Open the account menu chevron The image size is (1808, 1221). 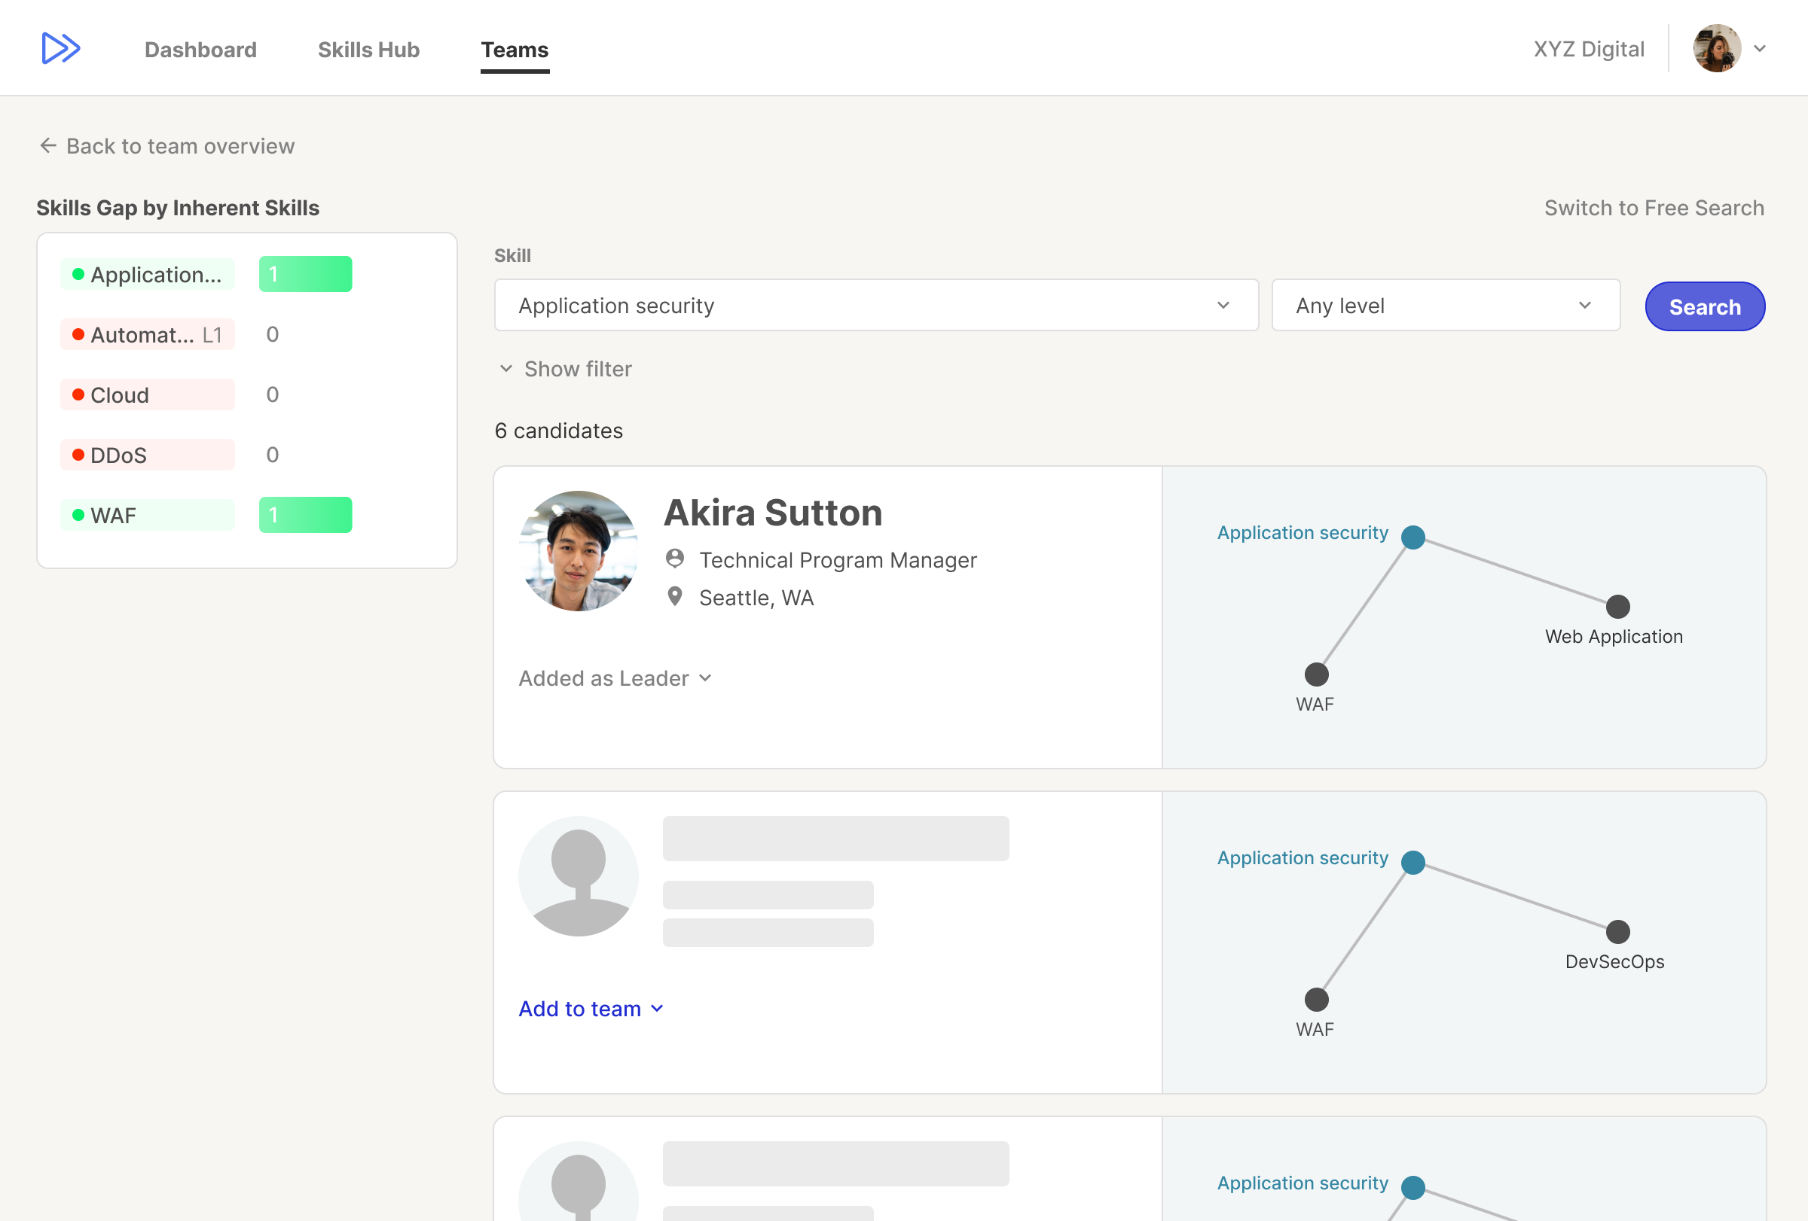coord(1760,48)
